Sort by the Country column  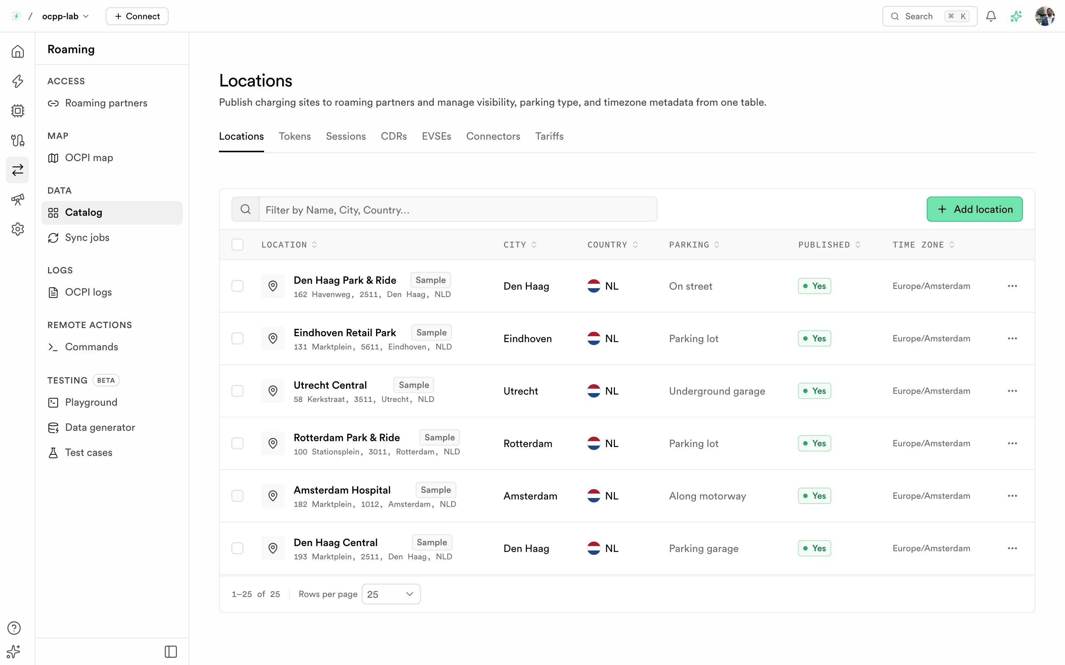[x=613, y=245]
